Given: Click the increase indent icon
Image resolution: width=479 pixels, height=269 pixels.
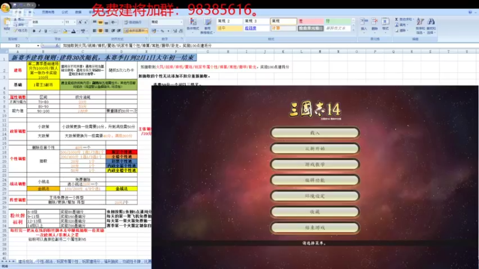Looking at the screenshot, I should click(119, 31).
